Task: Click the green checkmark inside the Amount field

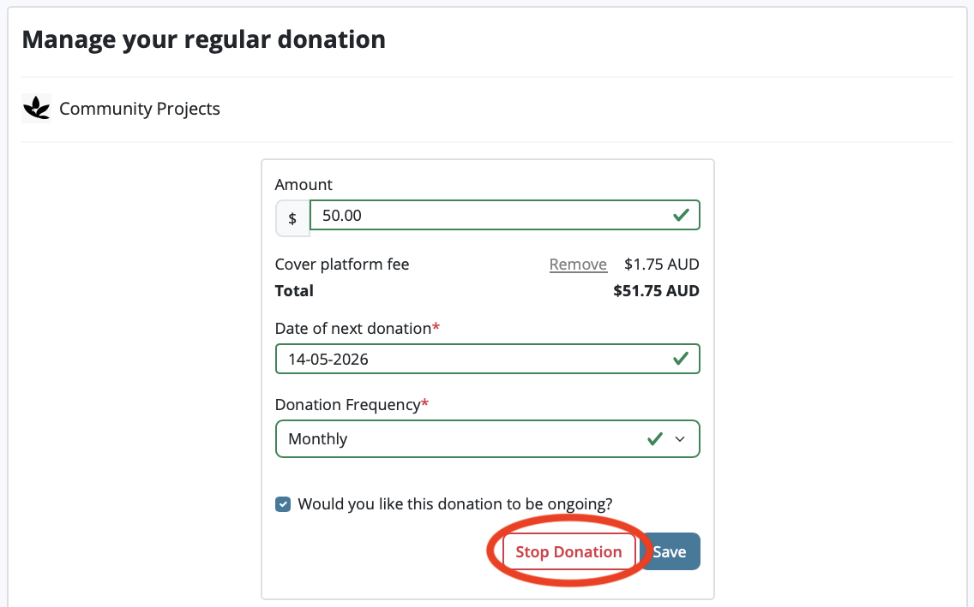Action: tap(682, 215)
